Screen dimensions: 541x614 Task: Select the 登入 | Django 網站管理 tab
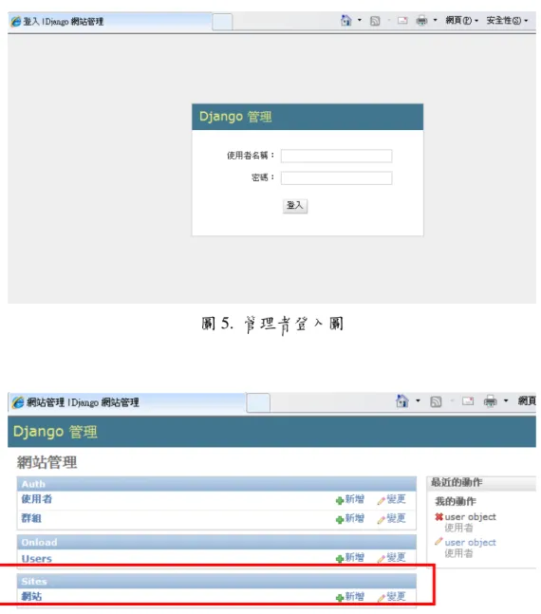click(x=110, y=22)
